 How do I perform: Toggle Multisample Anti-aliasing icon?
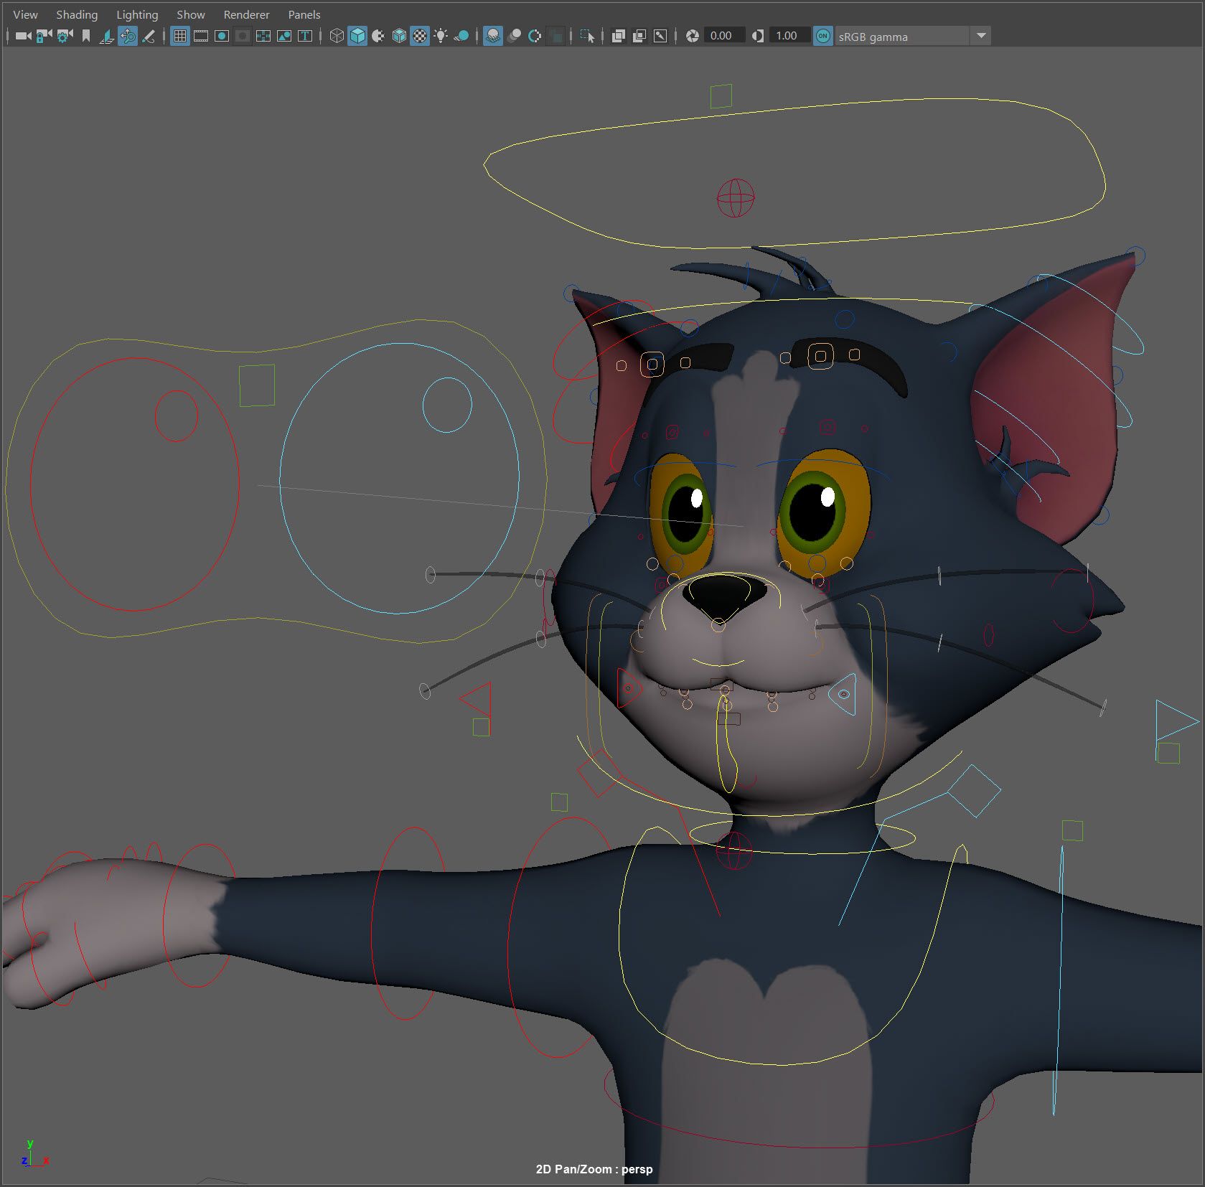[535, 36]
